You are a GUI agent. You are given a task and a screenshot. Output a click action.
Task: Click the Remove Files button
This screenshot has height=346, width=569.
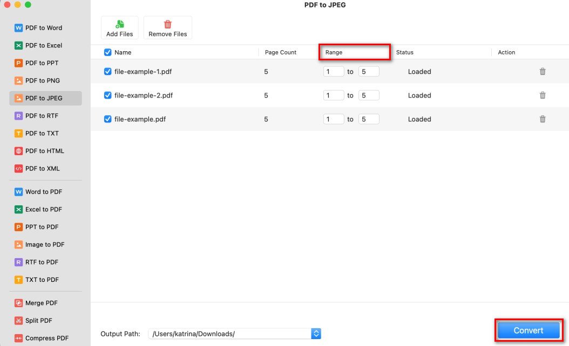tap(167, 27)
